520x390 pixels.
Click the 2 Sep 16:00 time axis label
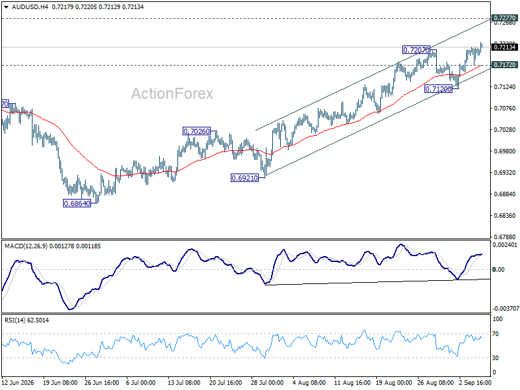click(474, 383)
